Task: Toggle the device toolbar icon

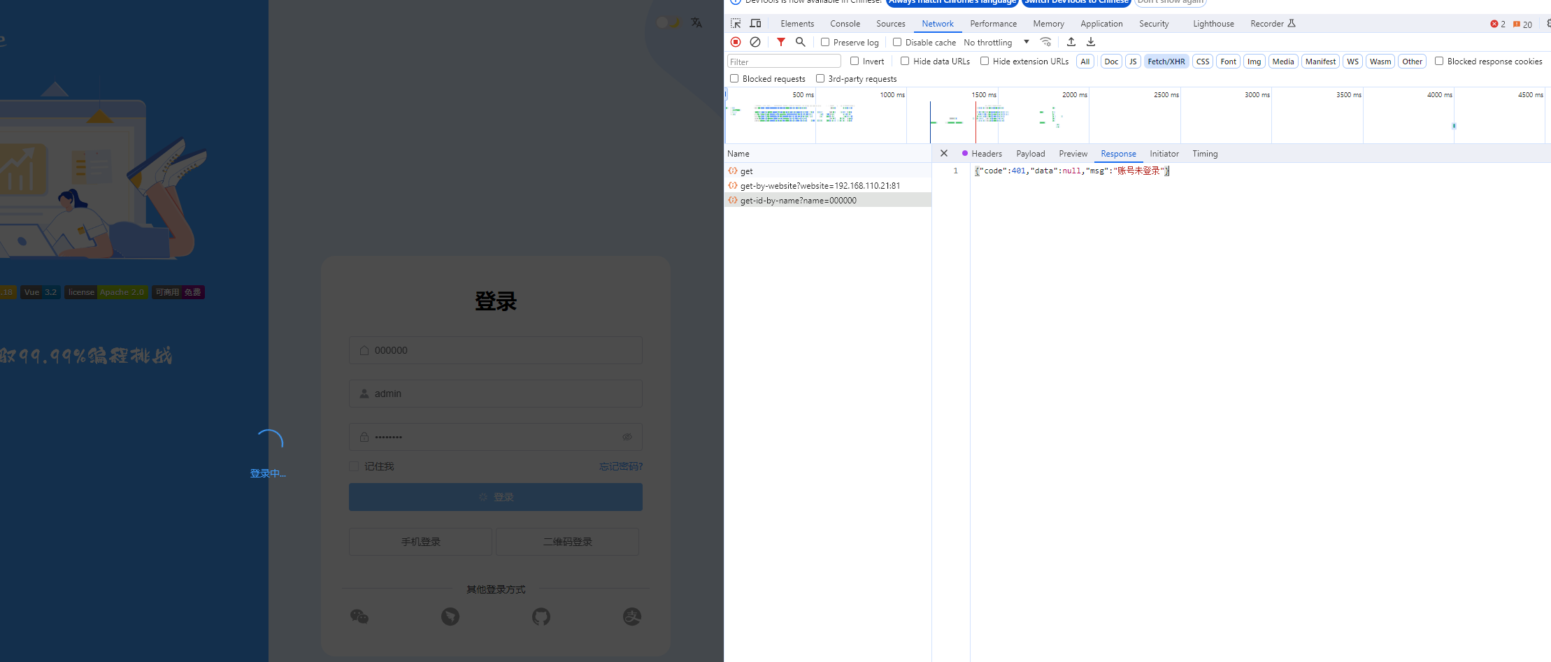Action: point(755,24)
